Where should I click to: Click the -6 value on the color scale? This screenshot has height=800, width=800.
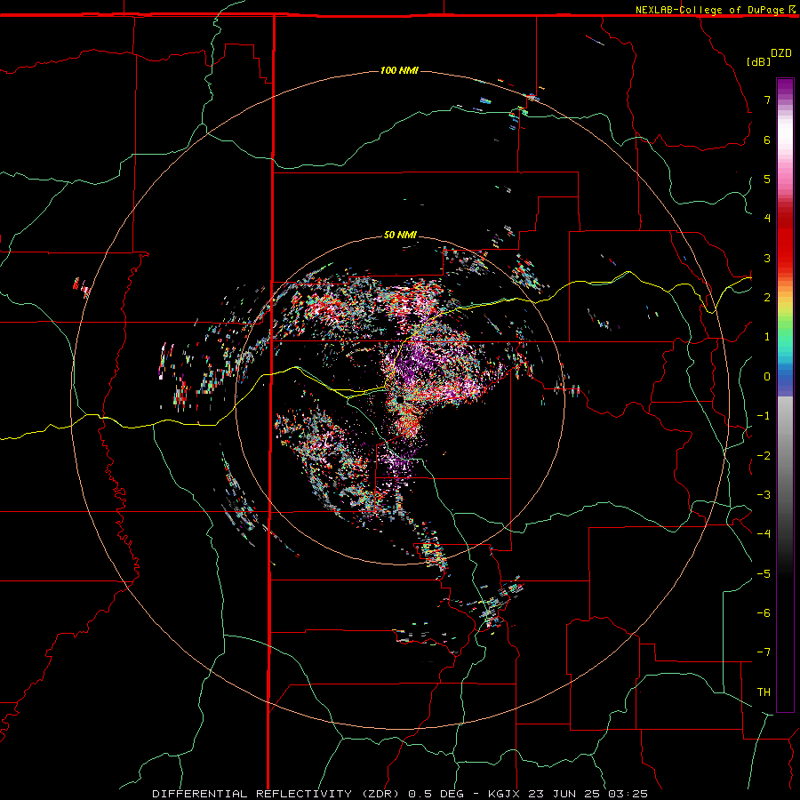point(764,613)
